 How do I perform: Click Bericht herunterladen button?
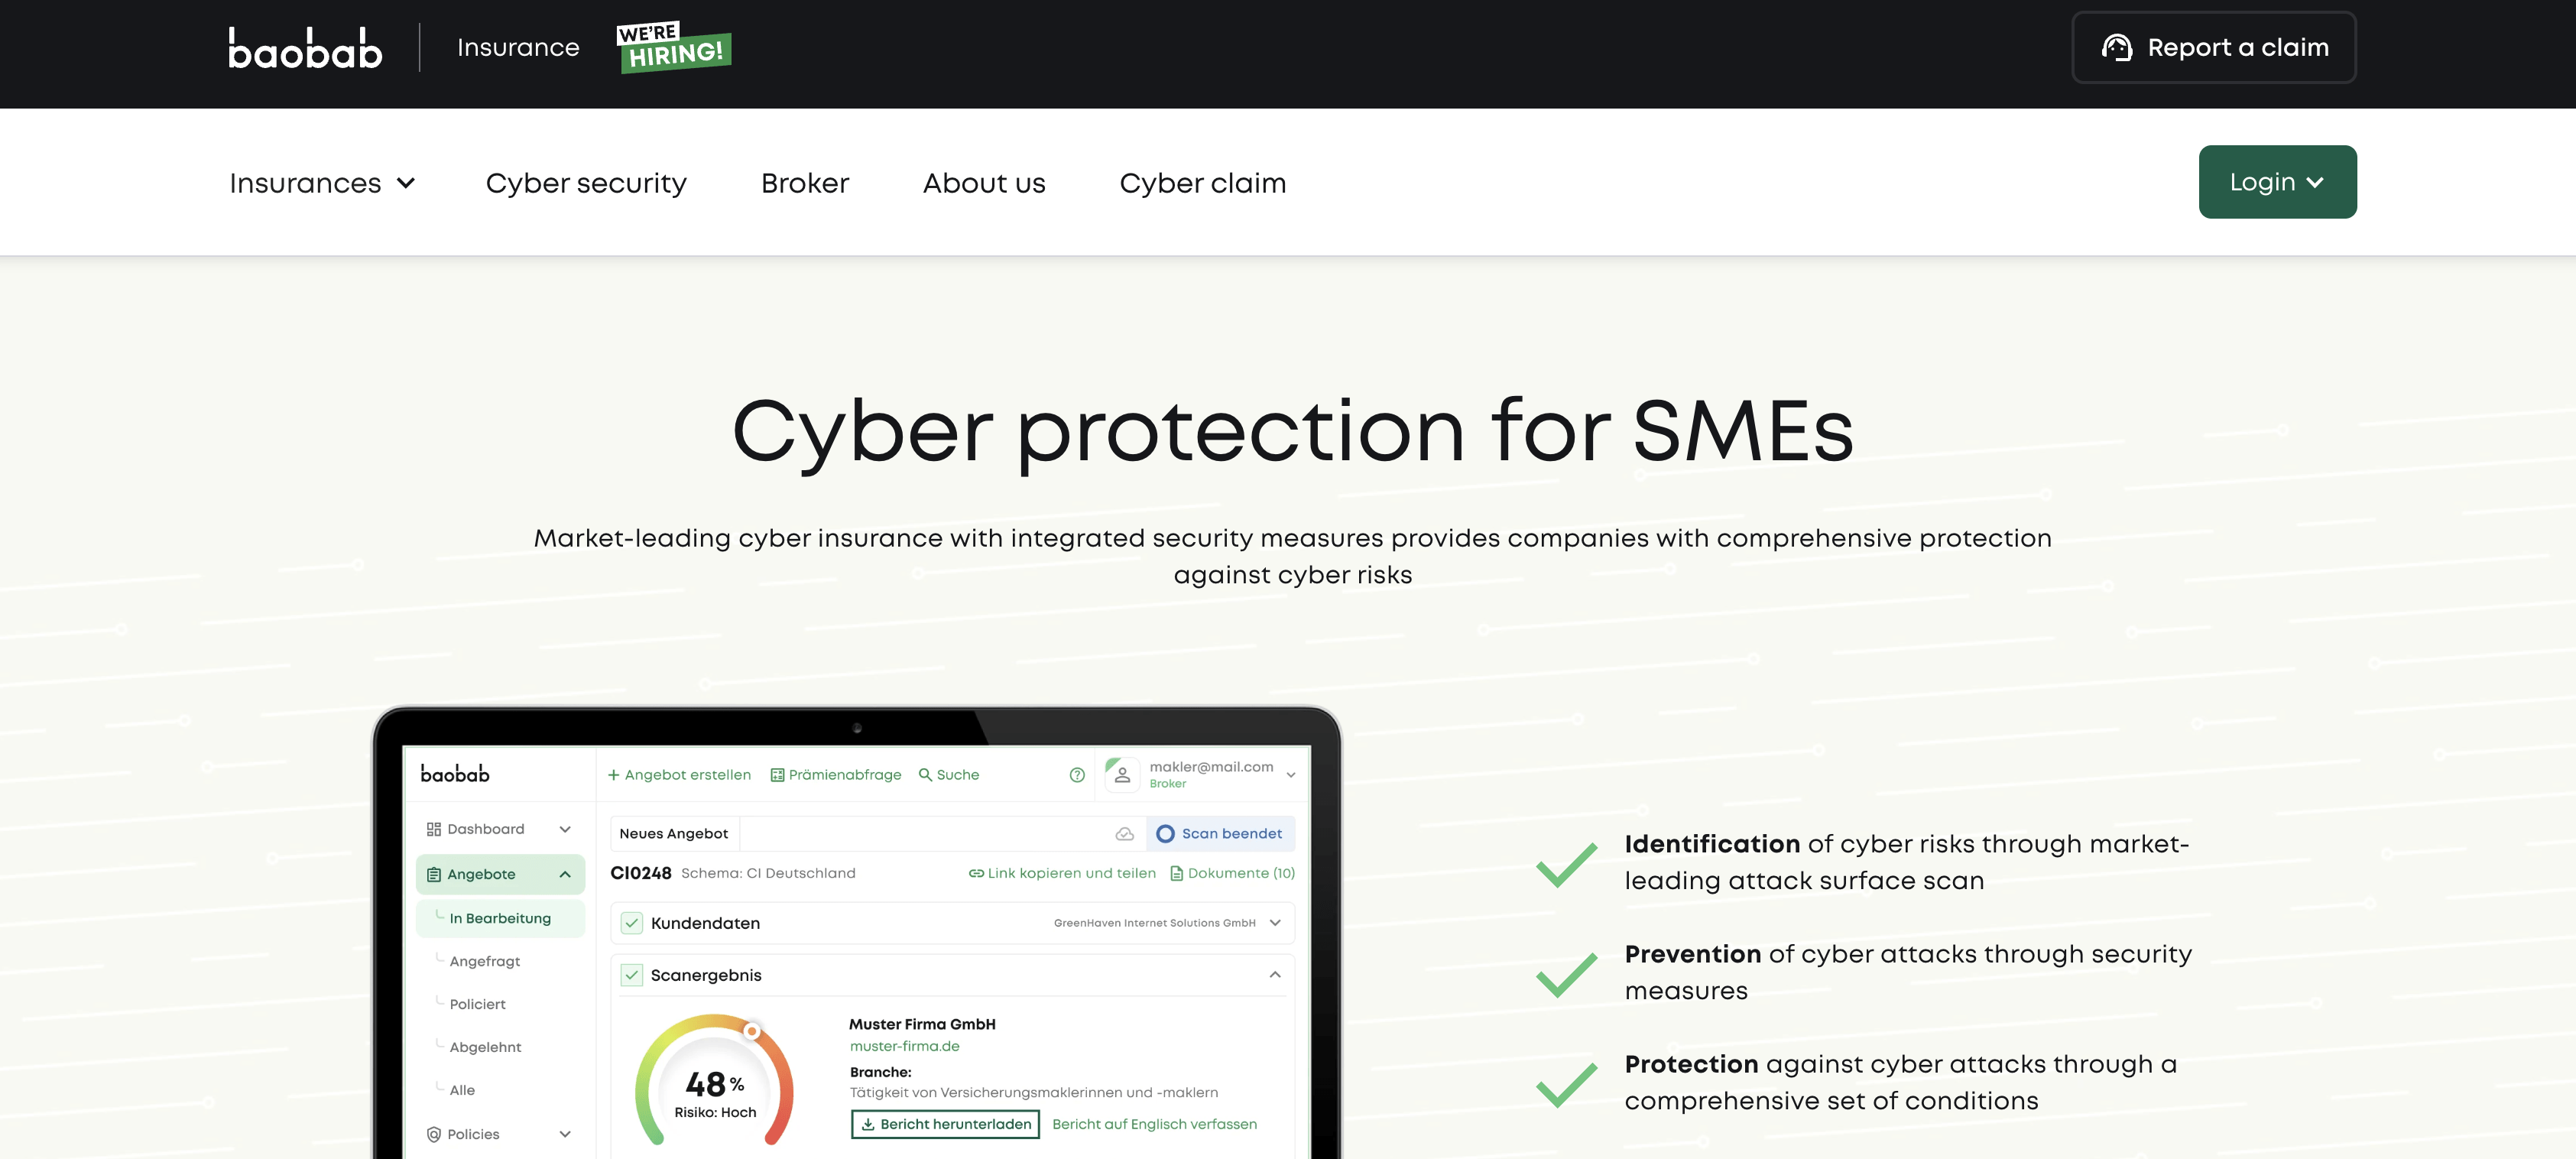(x=945, y=1124)
